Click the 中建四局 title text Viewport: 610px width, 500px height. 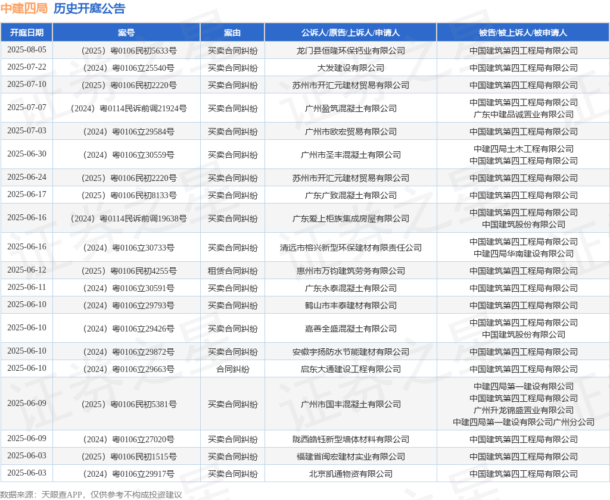[24, 8]
